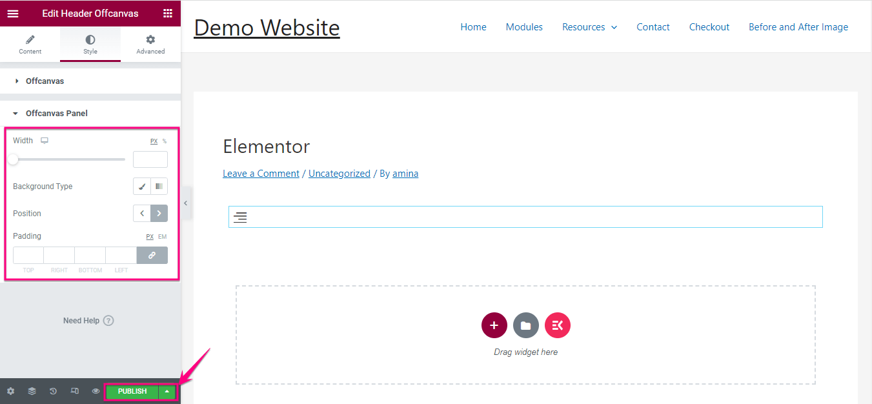Click the responsive desktop icon next to Width
The height and width of the screenshot is (404, 872).
[45, 141]
